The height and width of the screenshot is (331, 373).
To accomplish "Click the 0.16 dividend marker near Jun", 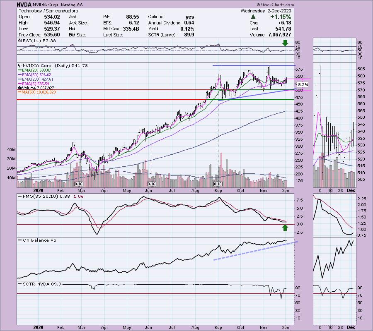I will point(152,184).
